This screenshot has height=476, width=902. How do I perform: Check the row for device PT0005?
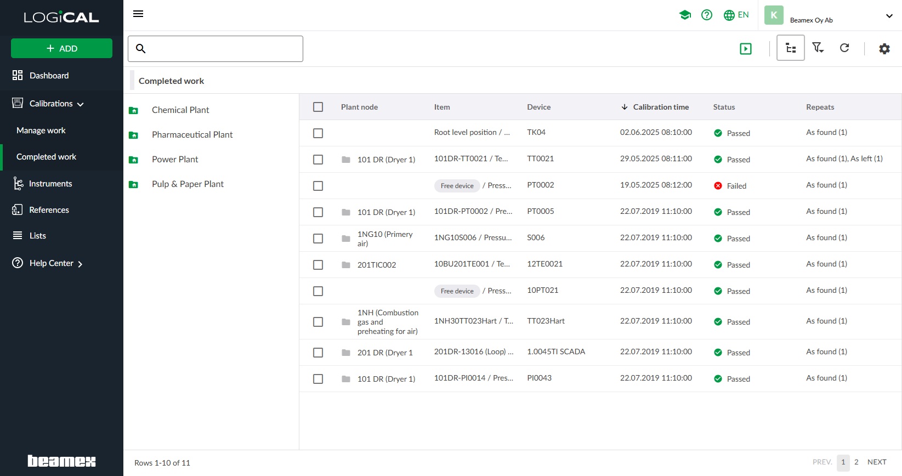tap(318, 212)
